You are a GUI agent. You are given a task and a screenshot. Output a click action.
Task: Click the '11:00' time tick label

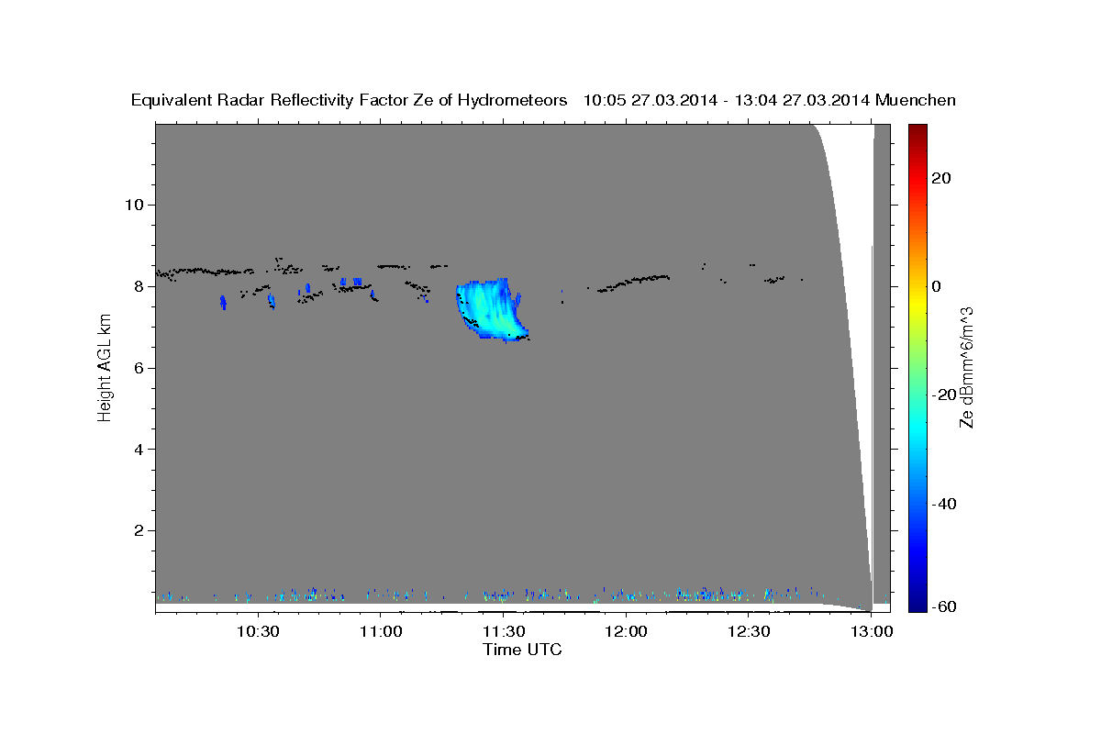(x=381, y=632)
